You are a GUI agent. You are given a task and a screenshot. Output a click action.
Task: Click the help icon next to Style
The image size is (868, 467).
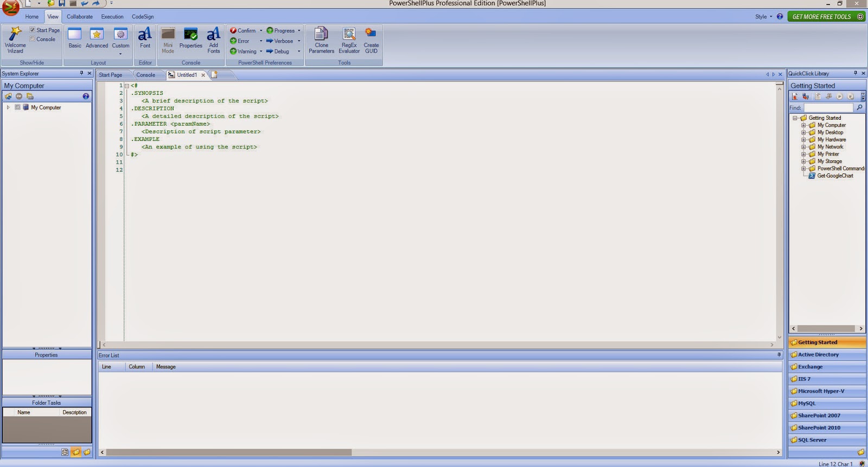780,16
